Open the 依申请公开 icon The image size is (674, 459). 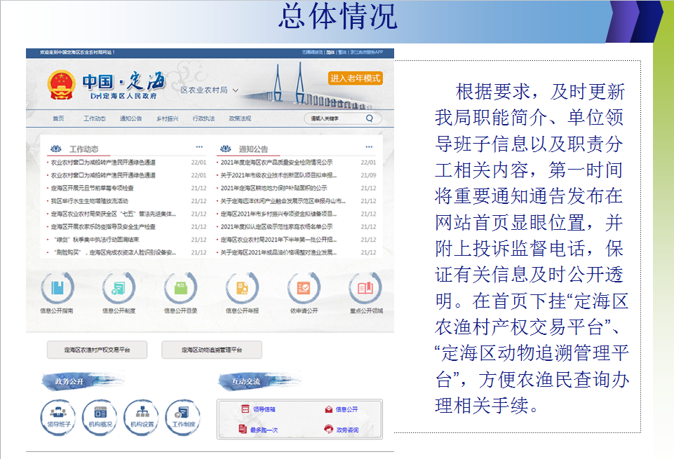pyautogui.click(x=304, y=288)
